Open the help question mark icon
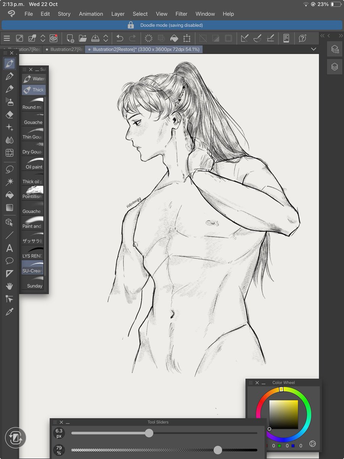This screenshot has width=344, height=459. 302,38
